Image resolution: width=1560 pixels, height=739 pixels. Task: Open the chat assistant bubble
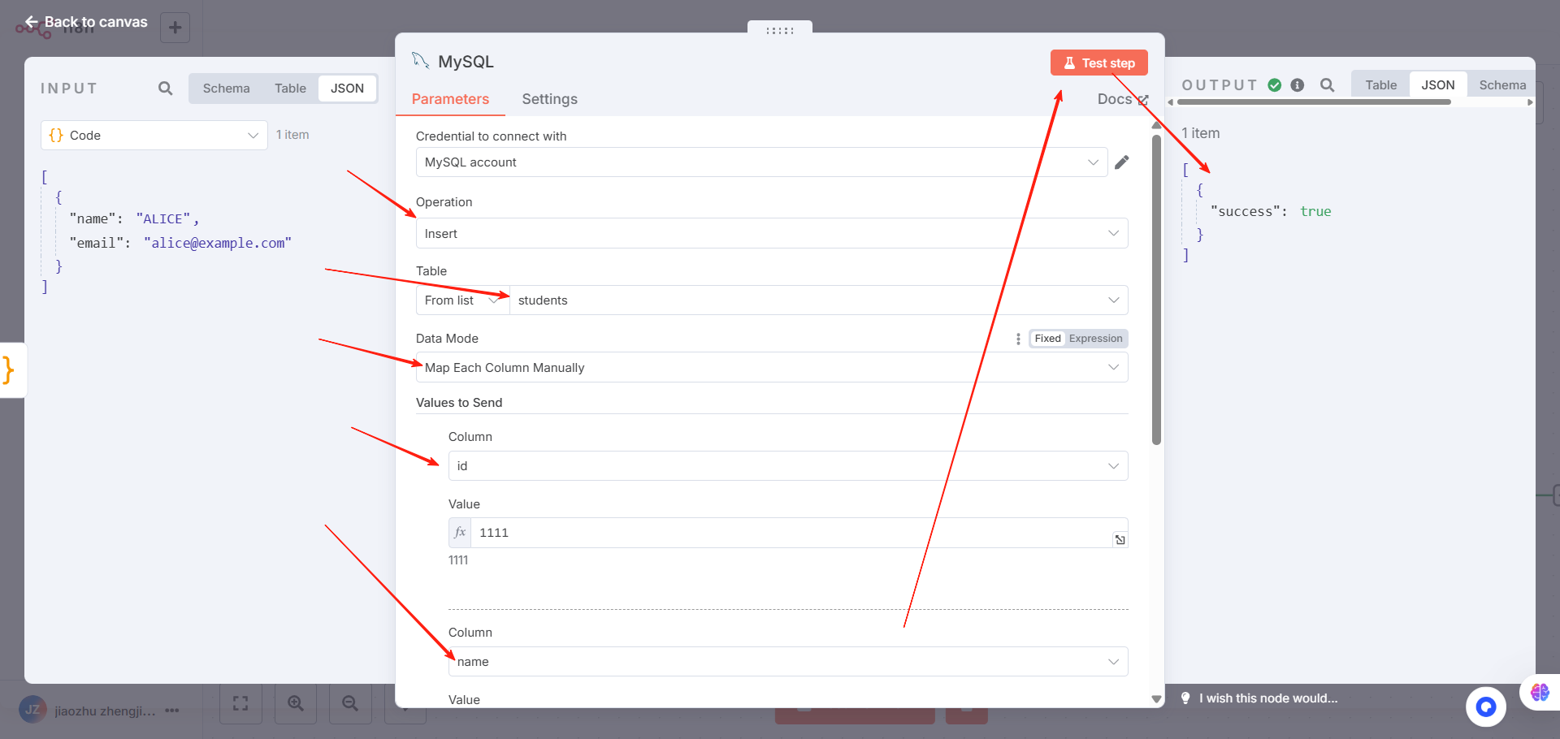[x=1486, y=707]
